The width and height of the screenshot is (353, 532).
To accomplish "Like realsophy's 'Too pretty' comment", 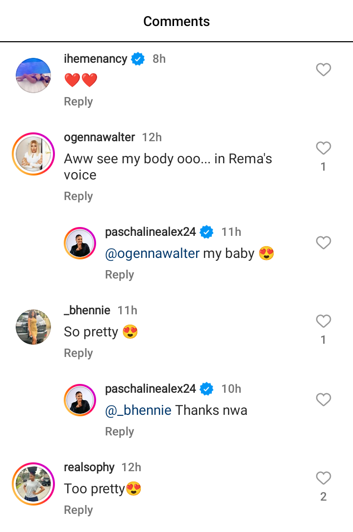I will coord(323,478).
